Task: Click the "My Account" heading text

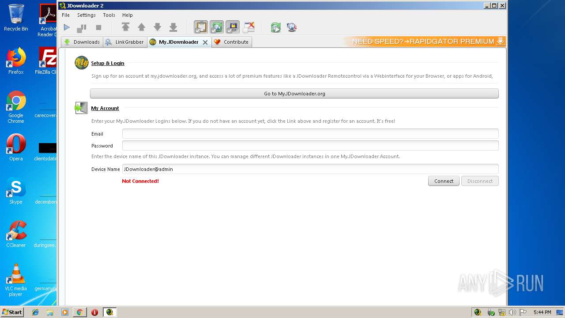Action: [105, 108]
